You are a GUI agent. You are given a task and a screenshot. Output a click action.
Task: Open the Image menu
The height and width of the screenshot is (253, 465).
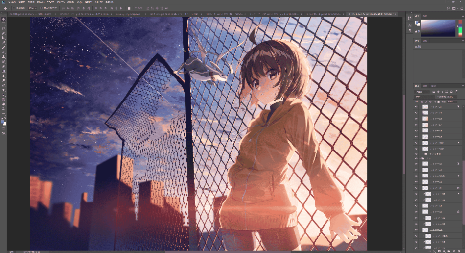pos(31,2)
